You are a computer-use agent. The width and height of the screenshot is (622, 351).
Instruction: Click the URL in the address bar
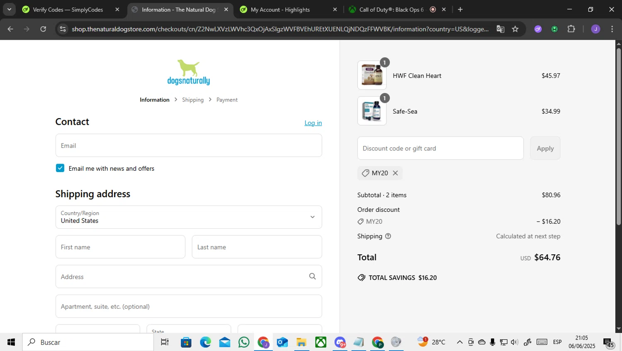tap(280, 29)
